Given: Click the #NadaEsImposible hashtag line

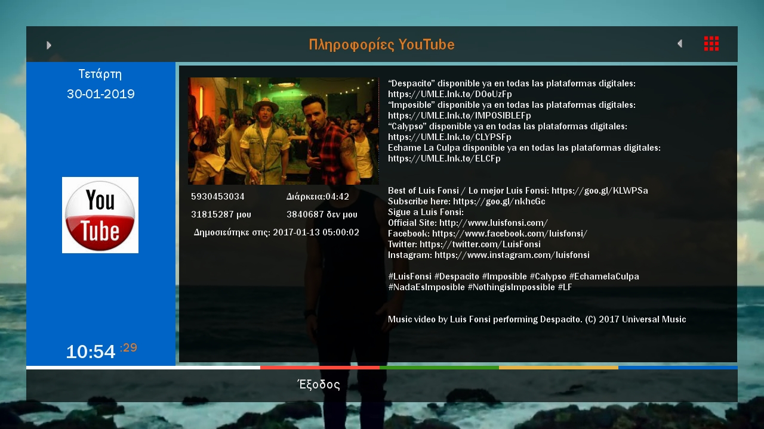Looking at the screenshot, I should [480, 287].
